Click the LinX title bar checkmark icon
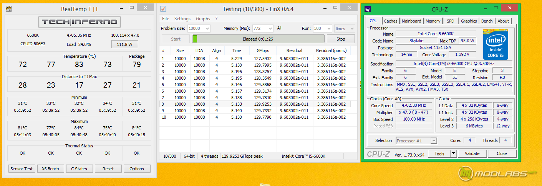Image resolution: width=542 pixels, height=186 pixels. pyautogui.click(x=163, y=9)
